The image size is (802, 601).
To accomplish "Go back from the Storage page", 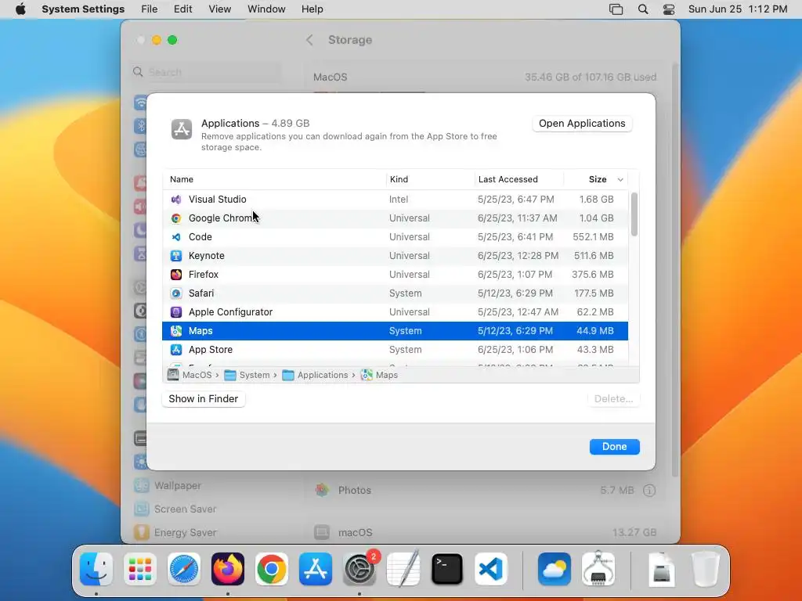I will 309,40.
